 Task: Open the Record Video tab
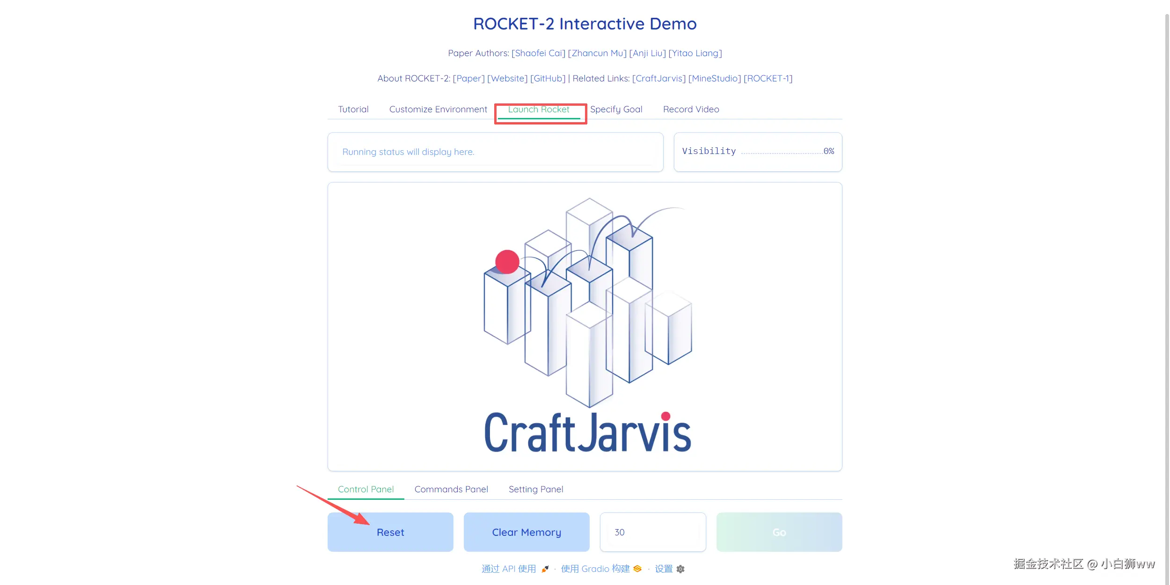click(691, 109)
